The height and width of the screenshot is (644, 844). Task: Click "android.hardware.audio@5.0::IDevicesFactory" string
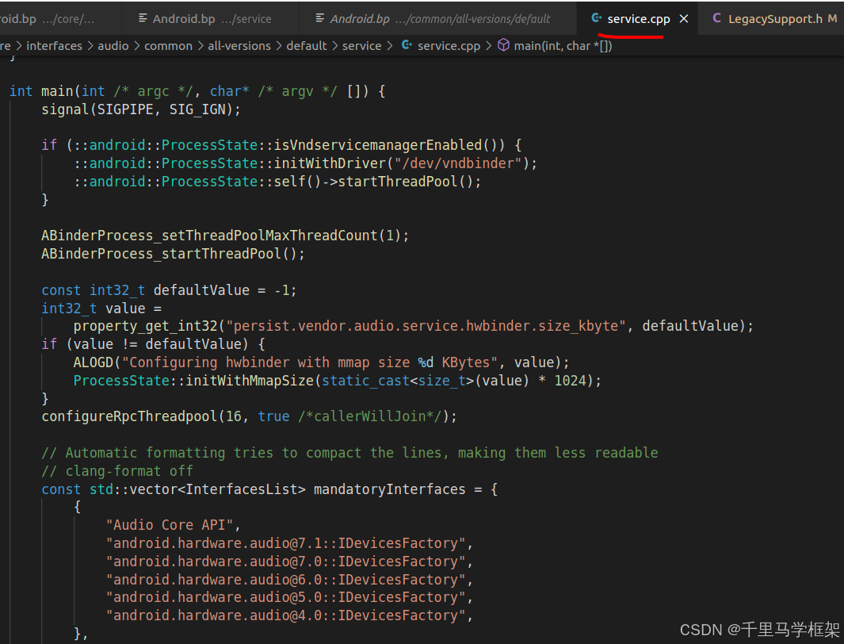[285, 597]
